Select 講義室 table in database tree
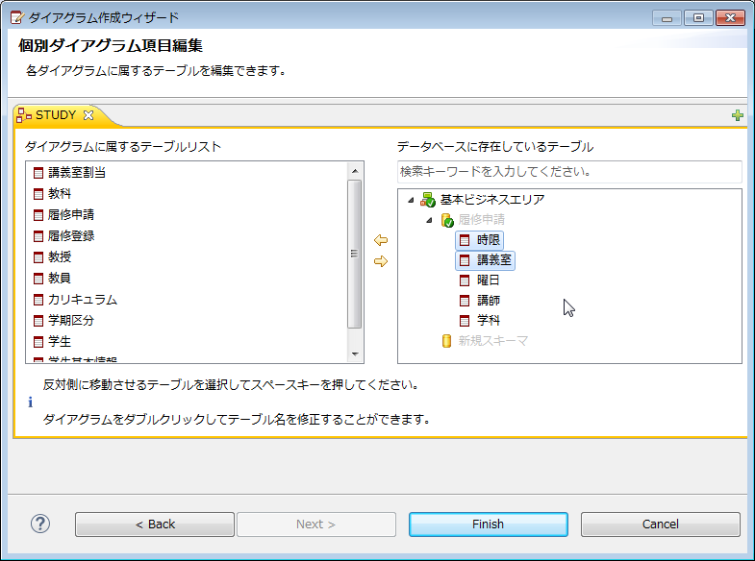 pos(494,260)
